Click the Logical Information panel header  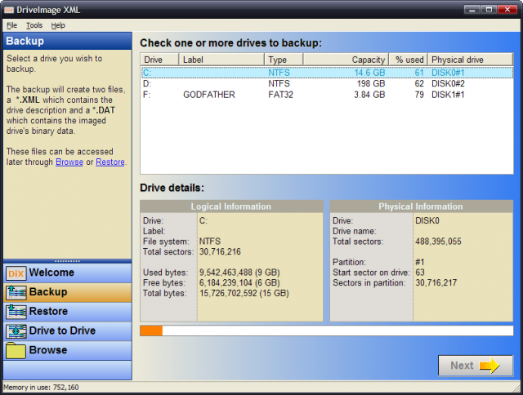click(231, 206)
